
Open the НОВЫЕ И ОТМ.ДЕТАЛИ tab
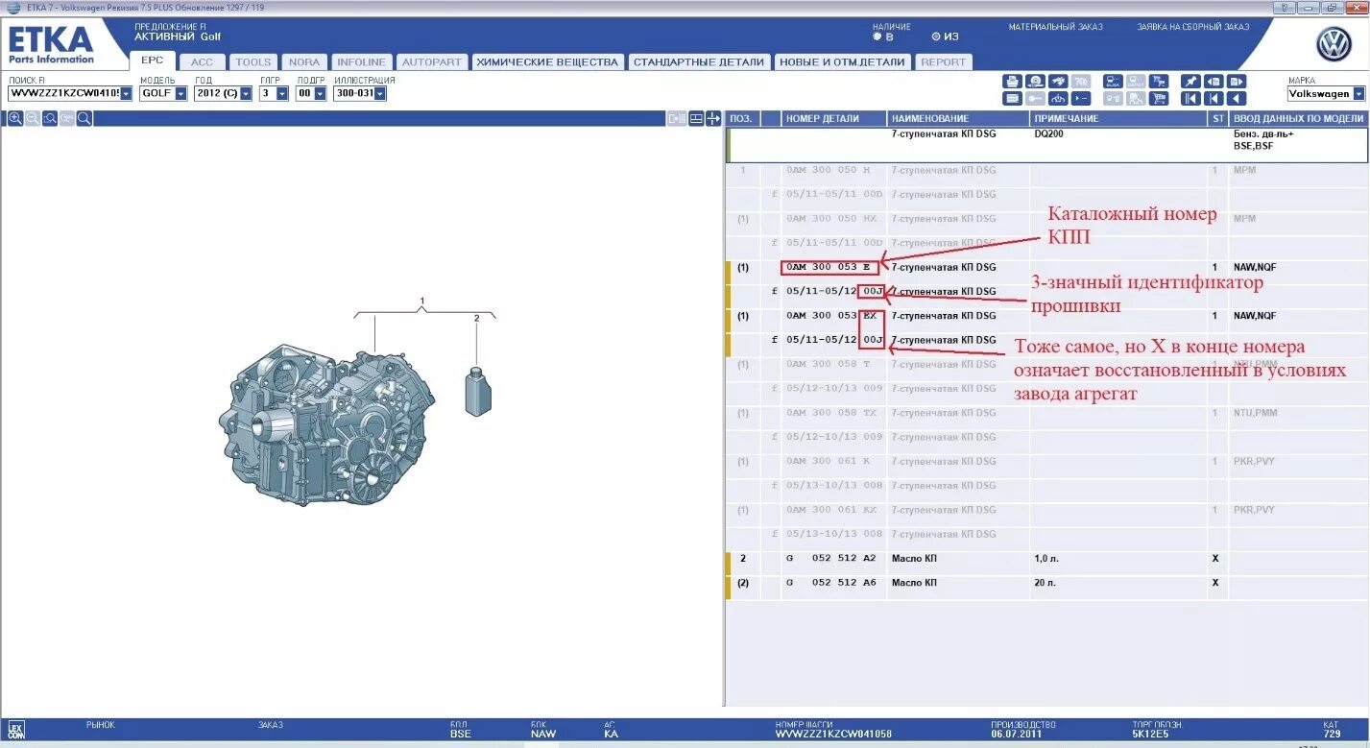(x=842, y=61)
